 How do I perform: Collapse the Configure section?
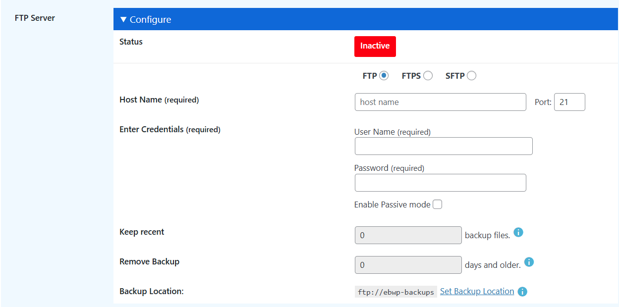point(123,19)
